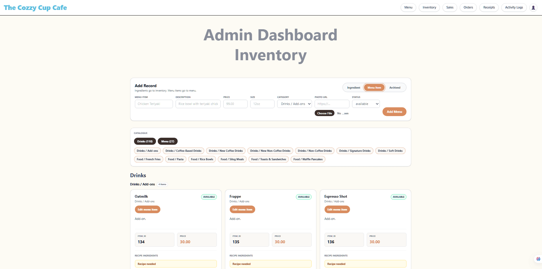542x269 pixels.
Task: Open the Menu page
Action: tap(408, 8)
